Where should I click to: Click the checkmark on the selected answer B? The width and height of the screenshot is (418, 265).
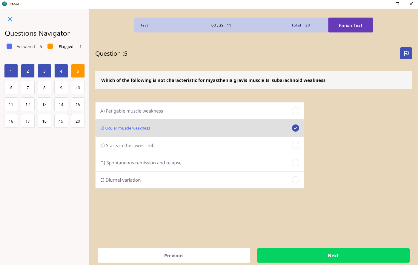295,128
